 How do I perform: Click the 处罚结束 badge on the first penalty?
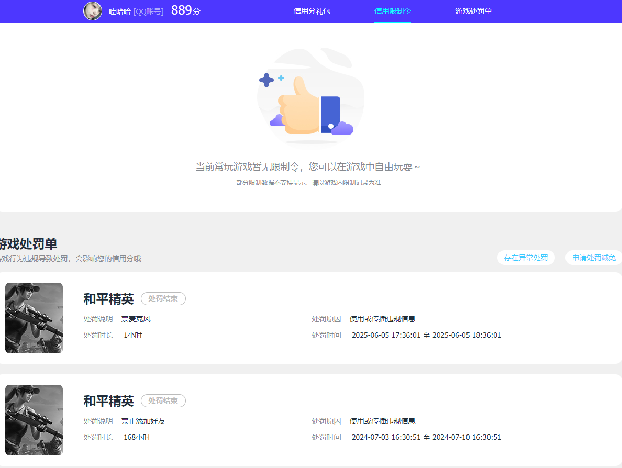pyautogui.click(x=163, y=298)
